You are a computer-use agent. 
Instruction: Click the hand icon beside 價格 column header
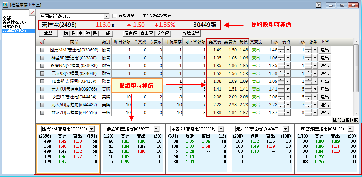pos(275,42)
